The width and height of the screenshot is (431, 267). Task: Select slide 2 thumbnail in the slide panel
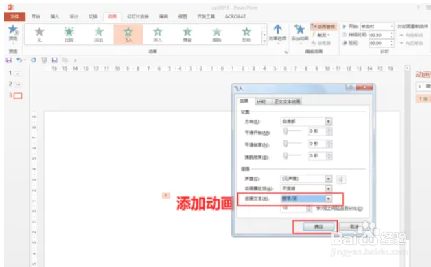tap(18, 84)
